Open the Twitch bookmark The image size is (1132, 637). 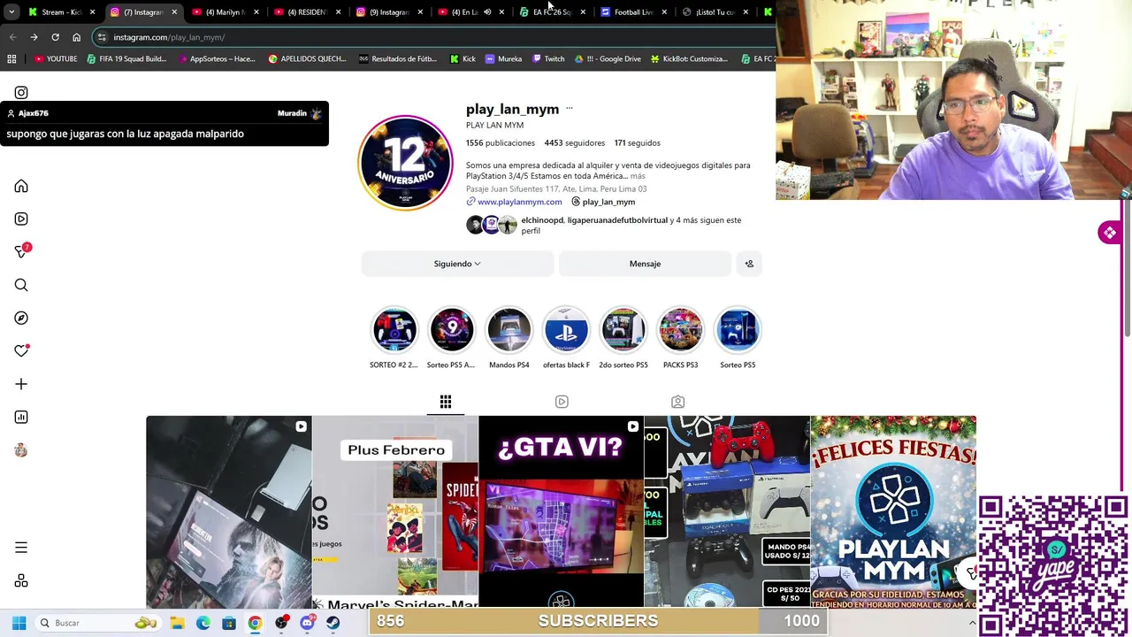[x=548, y=58]
